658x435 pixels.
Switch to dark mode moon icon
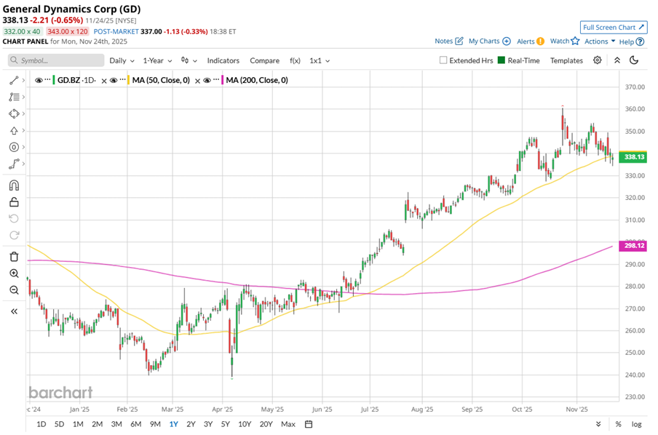click(x=634, y=60)
